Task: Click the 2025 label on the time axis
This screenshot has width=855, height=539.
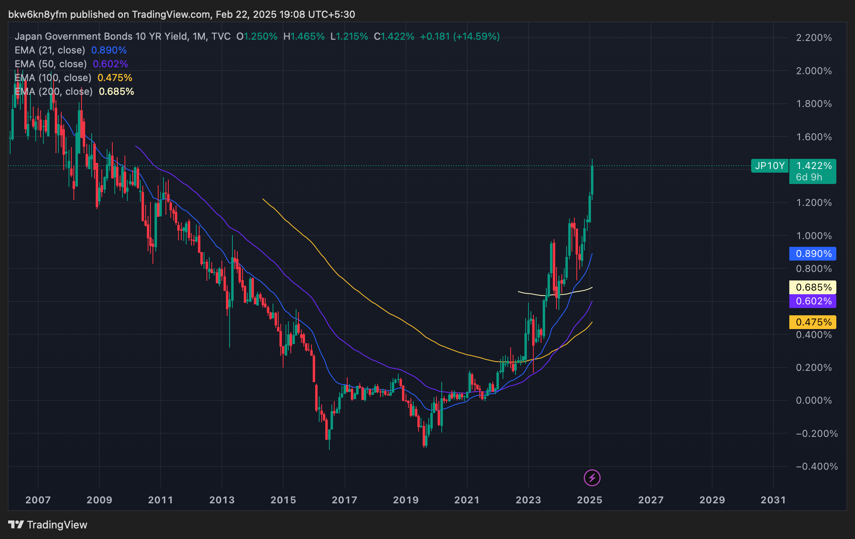Action: pyautogui.click(x=589, y=500)
